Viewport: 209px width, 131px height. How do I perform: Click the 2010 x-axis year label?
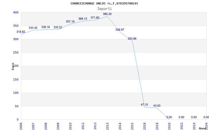pyautogui.click(x=70, y=126)
